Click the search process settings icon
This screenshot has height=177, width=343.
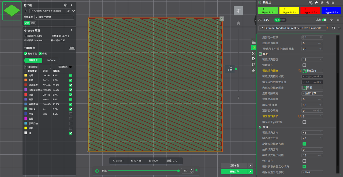[x=339, y=28]
